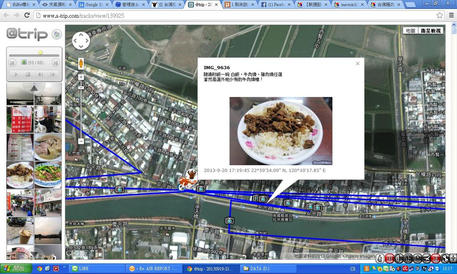457x274 pixels.
Task: Open the iced coffee cup thumbnail
Action: pyautogui.click(x=20, y=231)
